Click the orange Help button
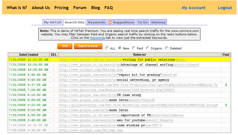238x135 pixels. click(65, 46)
